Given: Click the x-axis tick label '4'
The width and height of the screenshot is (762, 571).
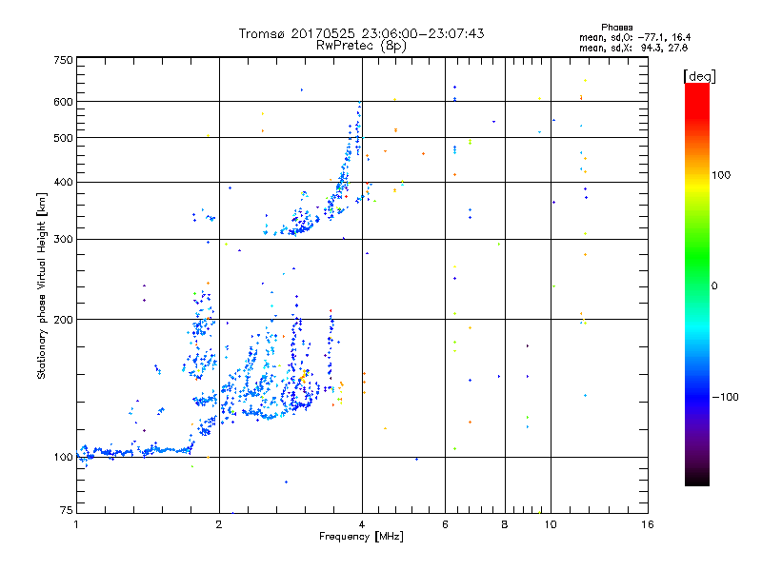Looking at the screenshot, I should pyautogui.click(x=362, y=524).
